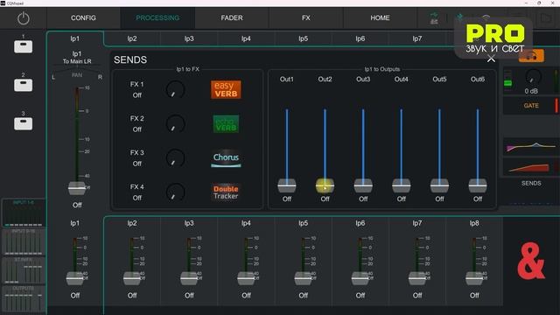
Task: Switch to the PROCESSING tab
Action: 157,17
